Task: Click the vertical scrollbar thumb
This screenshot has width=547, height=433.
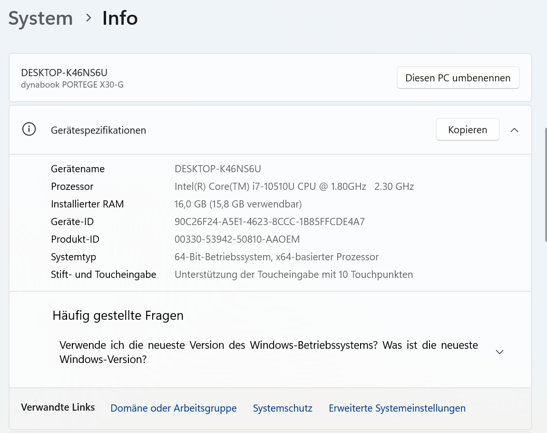Action: pyautogui.click(x=546, y=185)
